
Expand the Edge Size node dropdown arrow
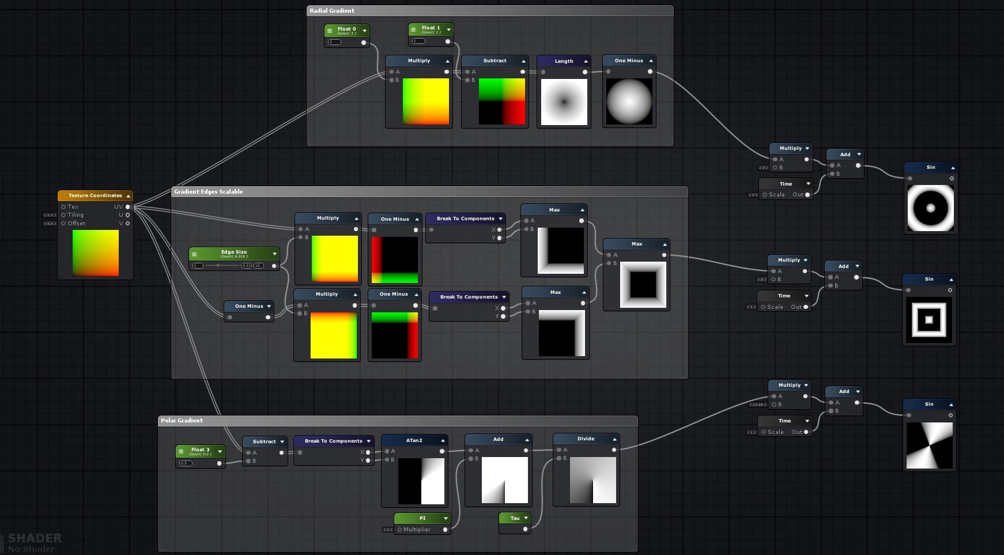274,254
